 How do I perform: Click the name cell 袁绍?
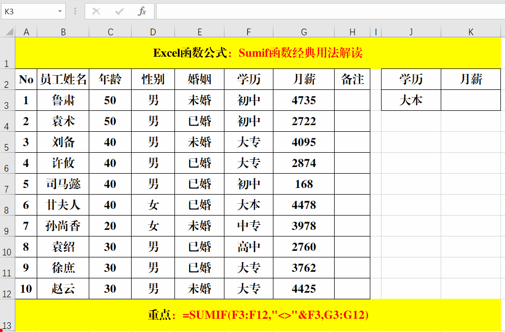coord(63,247)
